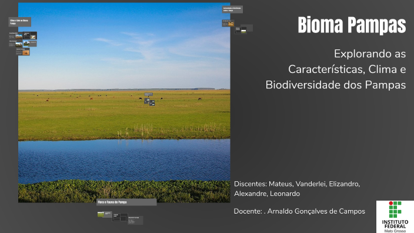Select the subtopic with the orange desert image
This screenshot has height=233, width=414.
pyautogui.click(x=23, y=52)
